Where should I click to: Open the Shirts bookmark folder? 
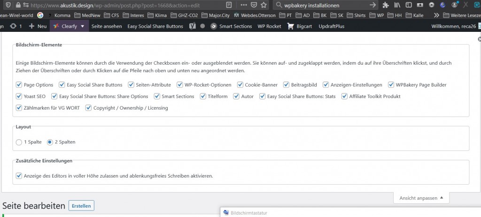pyautogui.click(x=357, y=15)
